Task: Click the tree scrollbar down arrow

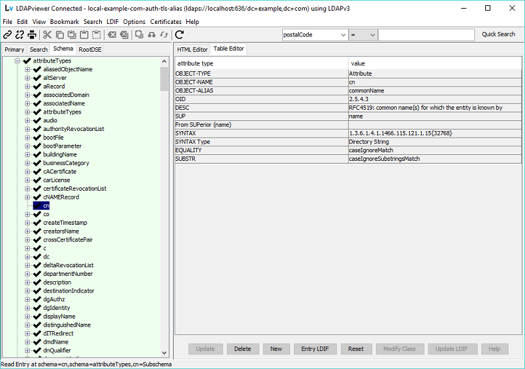Action: point(164,352)
